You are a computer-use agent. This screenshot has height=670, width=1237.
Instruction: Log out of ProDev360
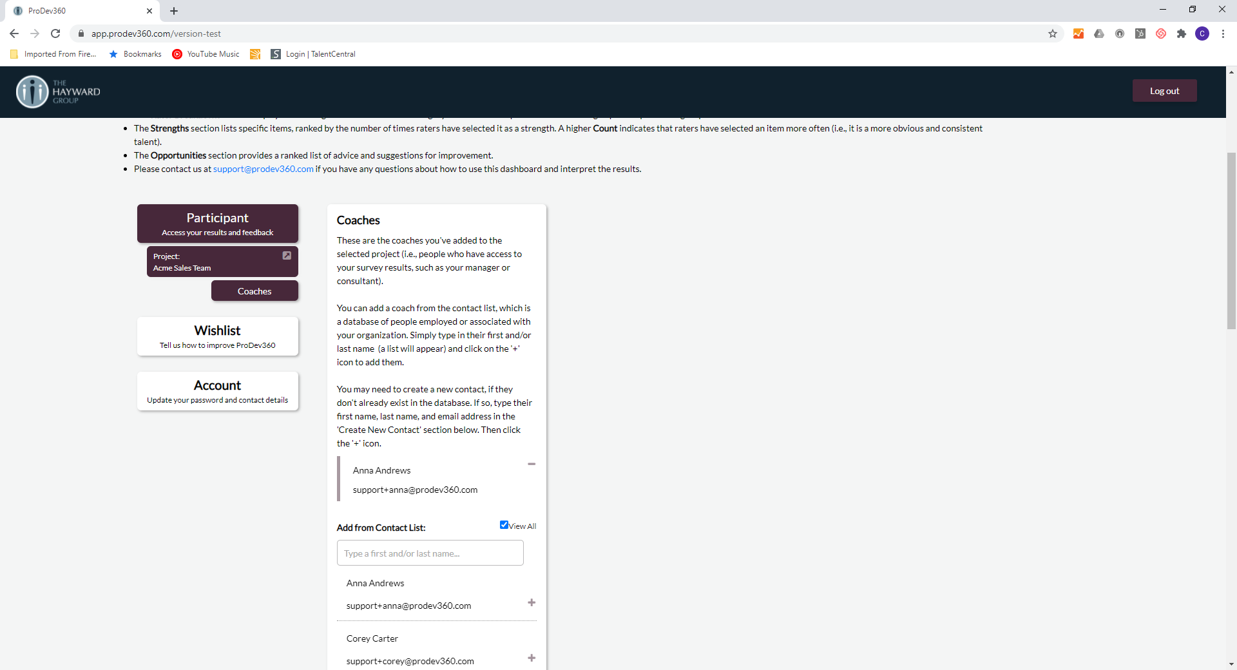pyautogui.click(x=1165, y=91)
